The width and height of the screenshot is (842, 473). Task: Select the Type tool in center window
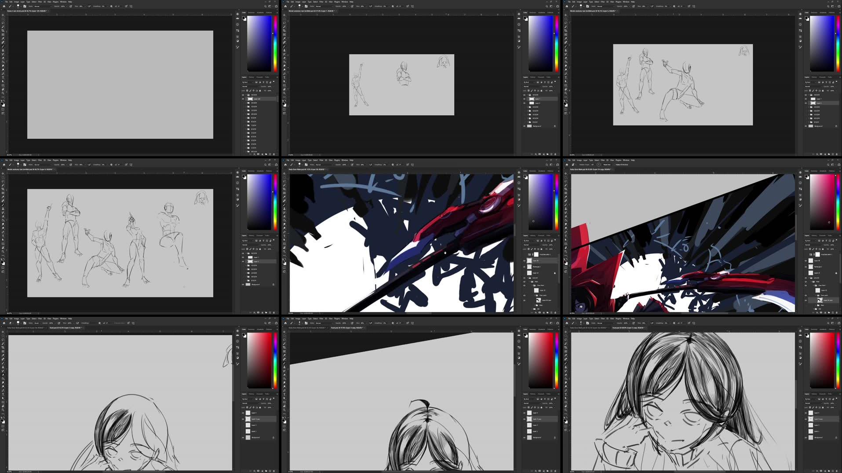284,236
